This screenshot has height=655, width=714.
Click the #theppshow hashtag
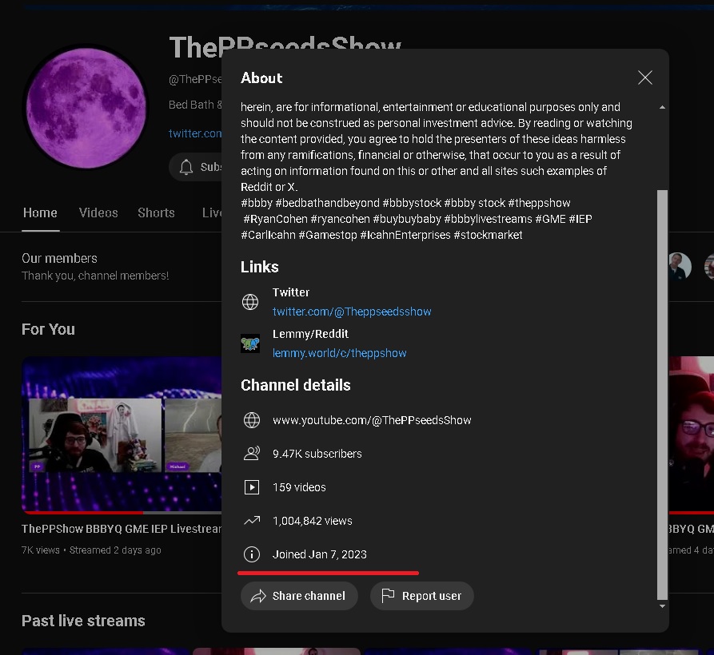coord(539,203)
